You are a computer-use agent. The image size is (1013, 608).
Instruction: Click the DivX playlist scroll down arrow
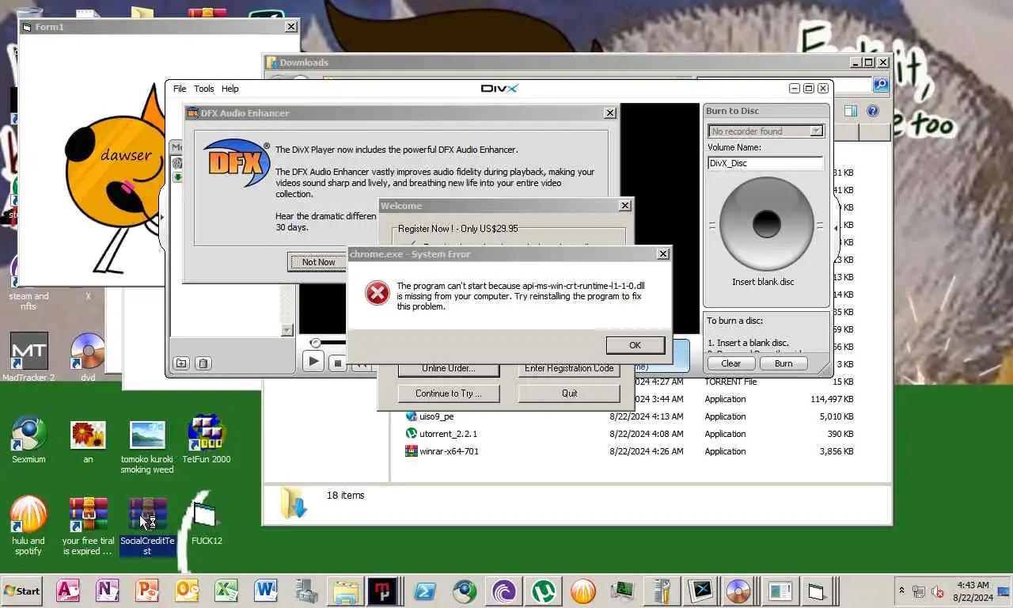pyautogui.click(x=287, y=330)
